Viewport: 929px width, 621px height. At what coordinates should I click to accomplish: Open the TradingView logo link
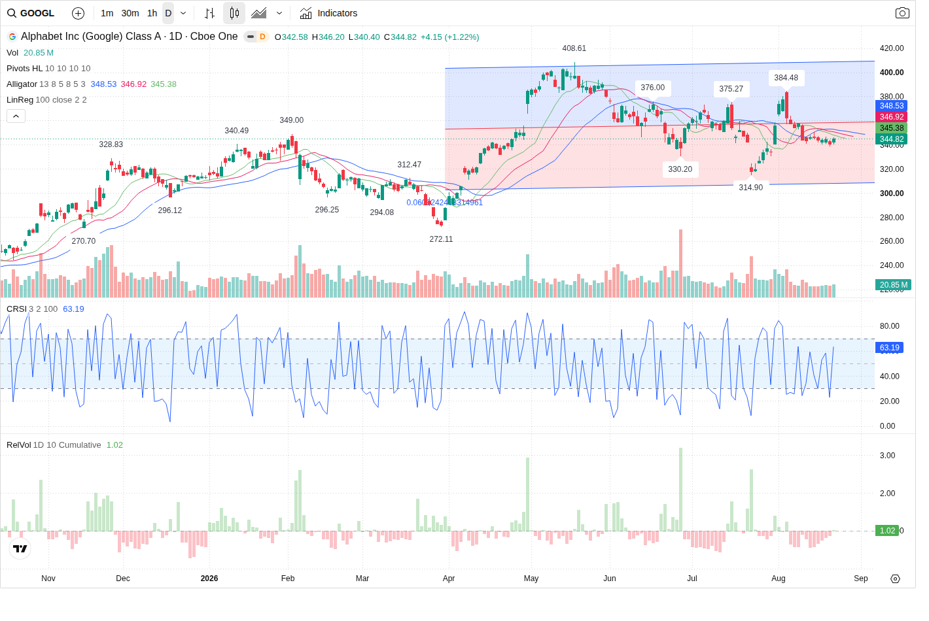click(x=20, y=549)
